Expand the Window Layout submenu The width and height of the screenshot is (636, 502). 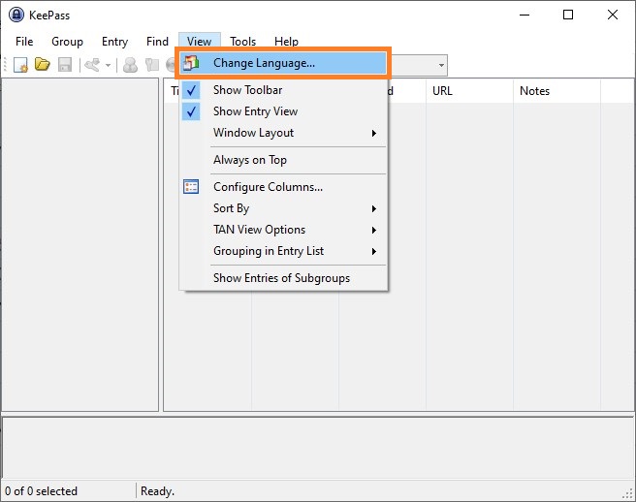click(x=253, y=133)
